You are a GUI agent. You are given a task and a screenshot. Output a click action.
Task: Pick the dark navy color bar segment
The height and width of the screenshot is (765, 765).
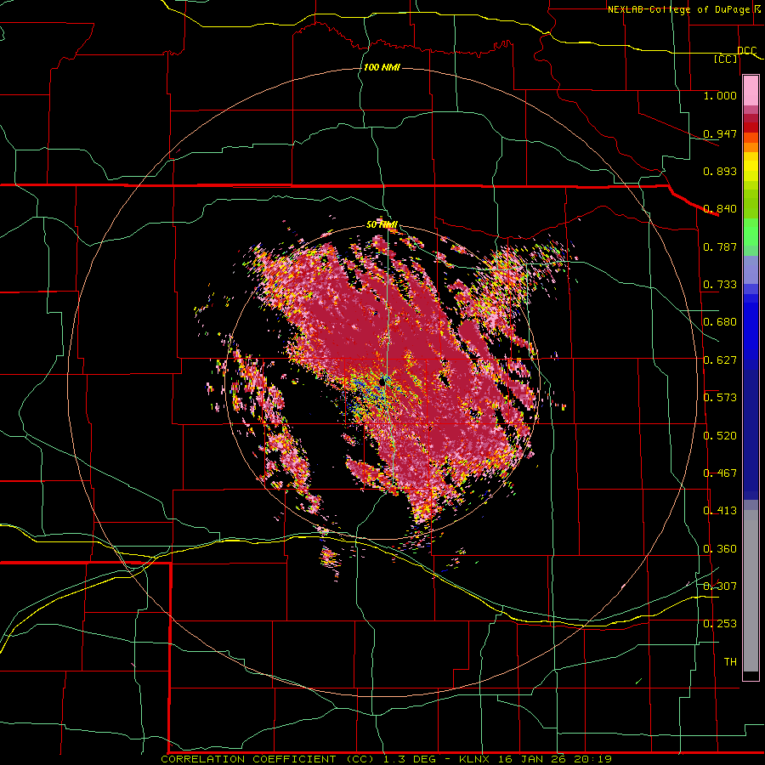click(751, 434)
